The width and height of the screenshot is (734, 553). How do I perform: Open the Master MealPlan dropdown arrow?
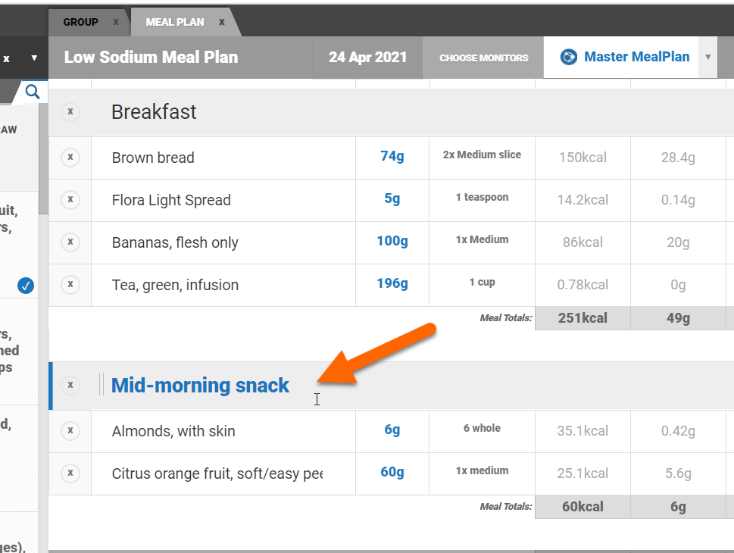click(708, 58)
